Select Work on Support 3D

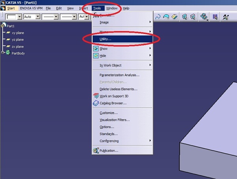122,96
